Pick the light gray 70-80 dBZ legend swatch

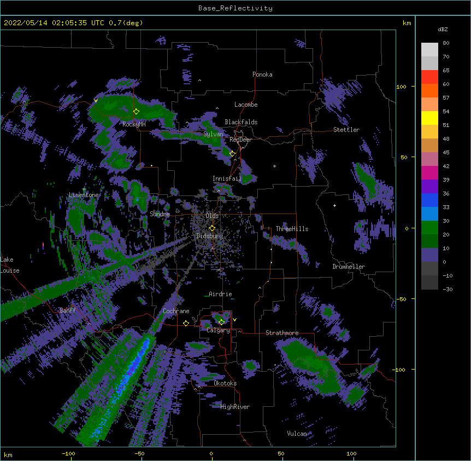429,50
